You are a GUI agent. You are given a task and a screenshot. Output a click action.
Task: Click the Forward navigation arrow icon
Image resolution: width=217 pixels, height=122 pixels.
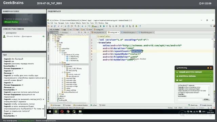(x=85, y=26)
